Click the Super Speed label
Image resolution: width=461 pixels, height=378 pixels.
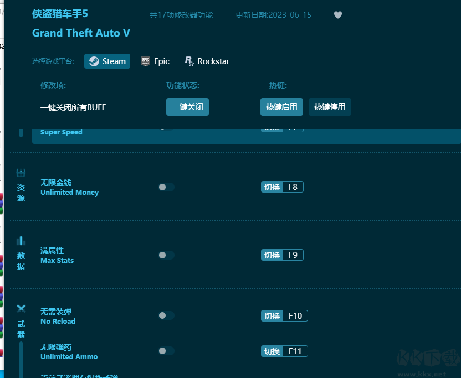click(61, 132)
